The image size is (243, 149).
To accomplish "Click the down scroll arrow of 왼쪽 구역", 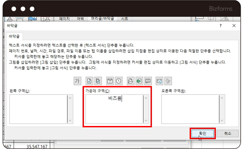I will tap(70, 121).
